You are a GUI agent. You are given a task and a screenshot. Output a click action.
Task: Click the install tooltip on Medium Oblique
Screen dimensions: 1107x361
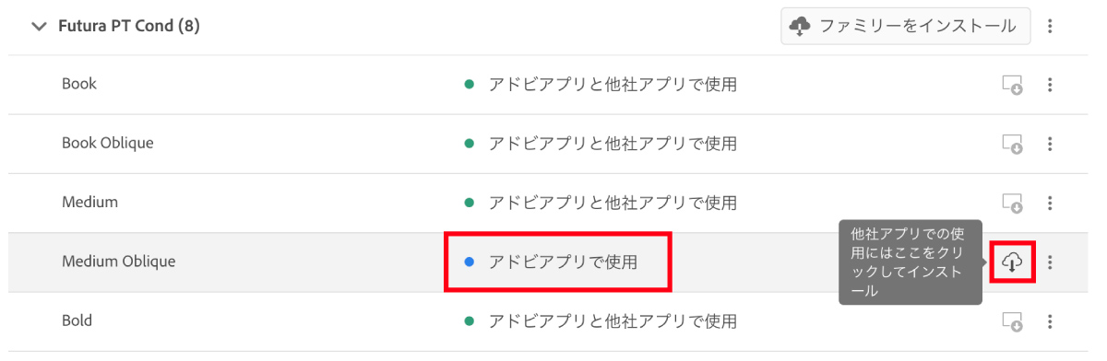(910, 262)
